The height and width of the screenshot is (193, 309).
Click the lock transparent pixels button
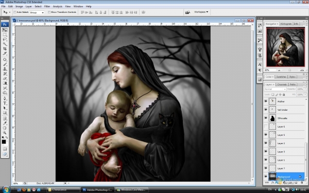[273, 95]
